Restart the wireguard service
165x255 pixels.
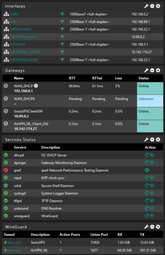(x=147, y=216)
